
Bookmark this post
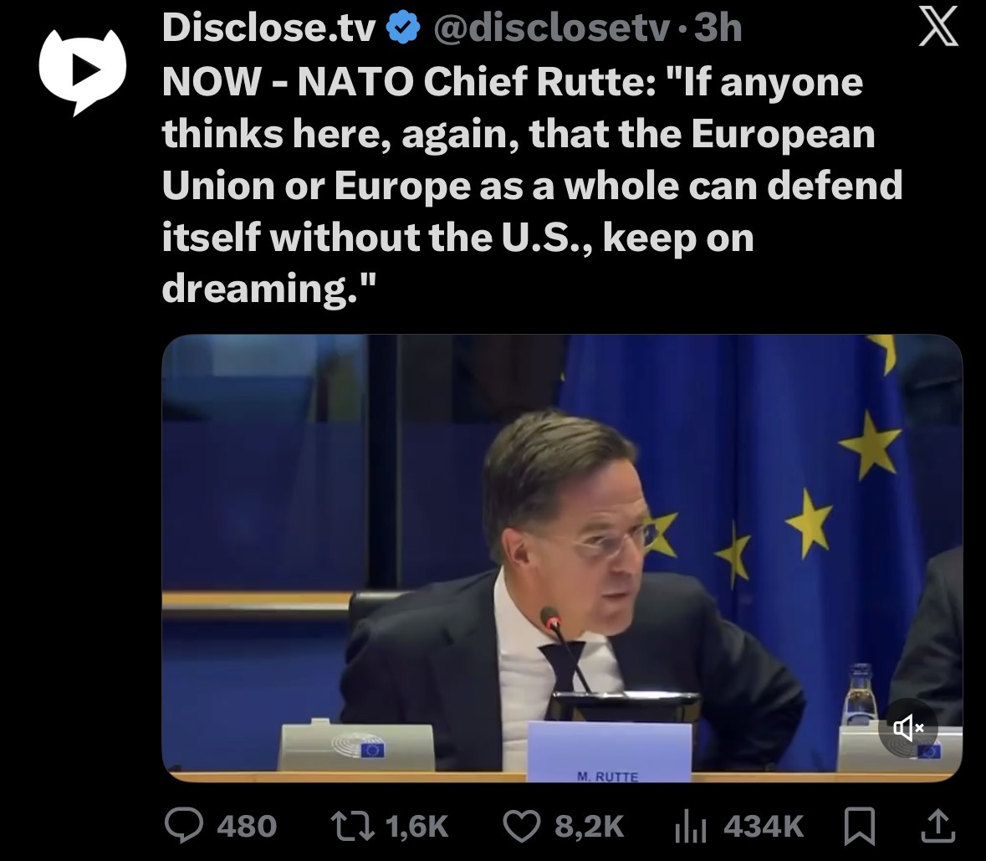pyautogui.click(x=859, y=827)
